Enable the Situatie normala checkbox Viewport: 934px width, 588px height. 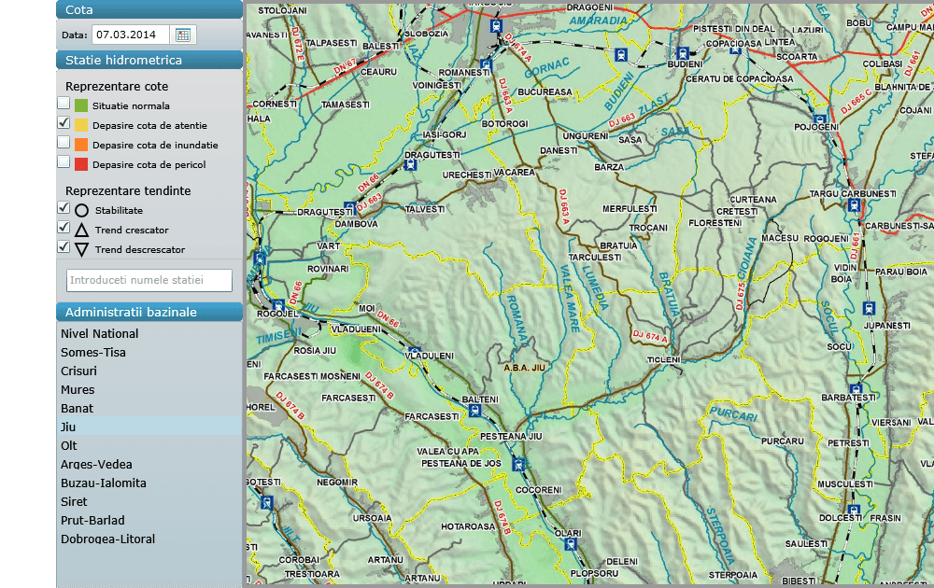click(64, 104)
